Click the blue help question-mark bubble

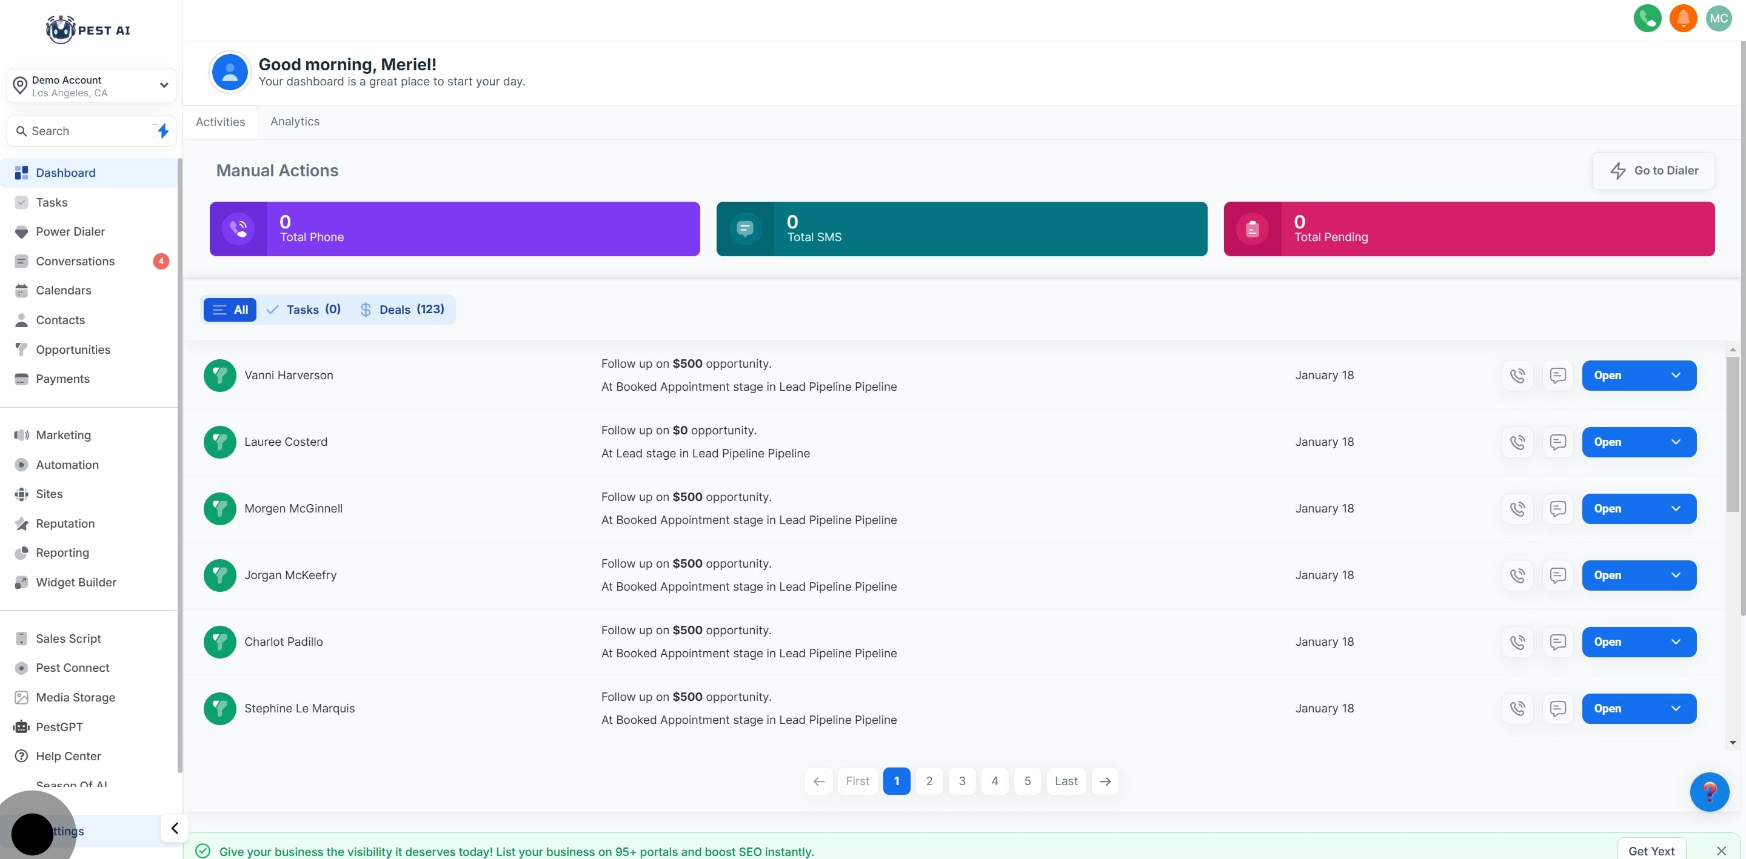coord(1709,791)
